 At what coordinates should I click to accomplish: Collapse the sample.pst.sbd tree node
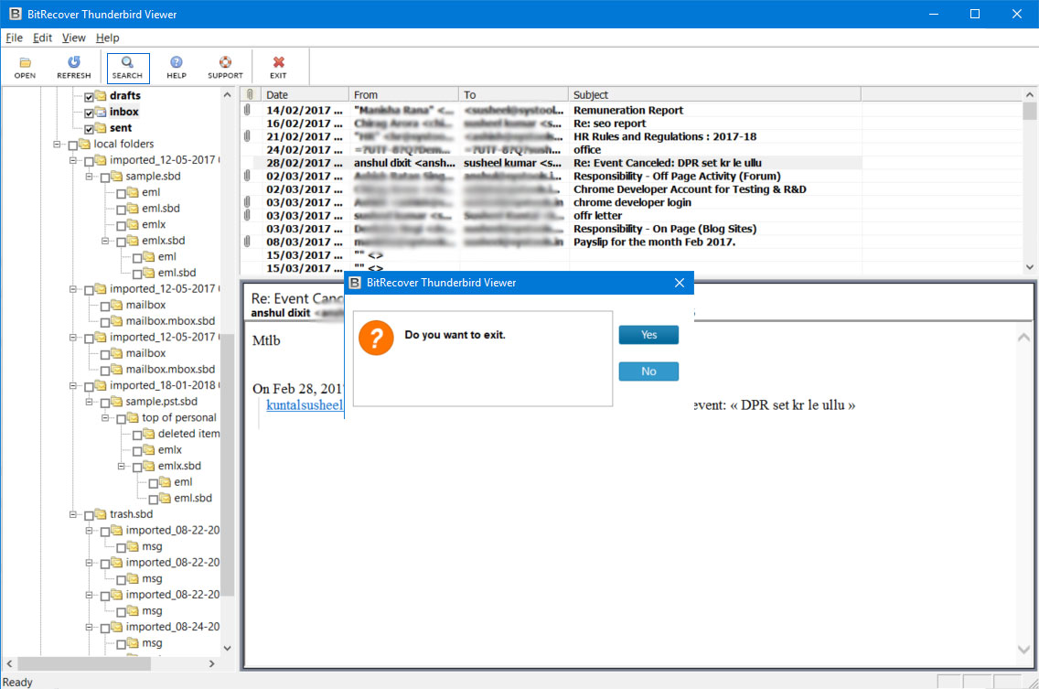click(x=91, y=402)
